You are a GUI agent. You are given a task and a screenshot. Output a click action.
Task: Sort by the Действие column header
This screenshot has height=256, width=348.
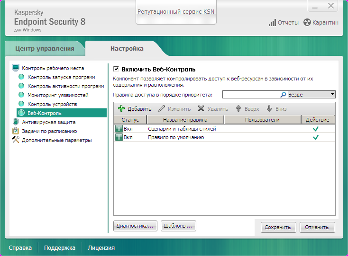[318, 120]
